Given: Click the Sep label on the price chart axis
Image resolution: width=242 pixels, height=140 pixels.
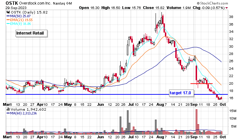Looking at the screenshot, I should pos(194,105).
